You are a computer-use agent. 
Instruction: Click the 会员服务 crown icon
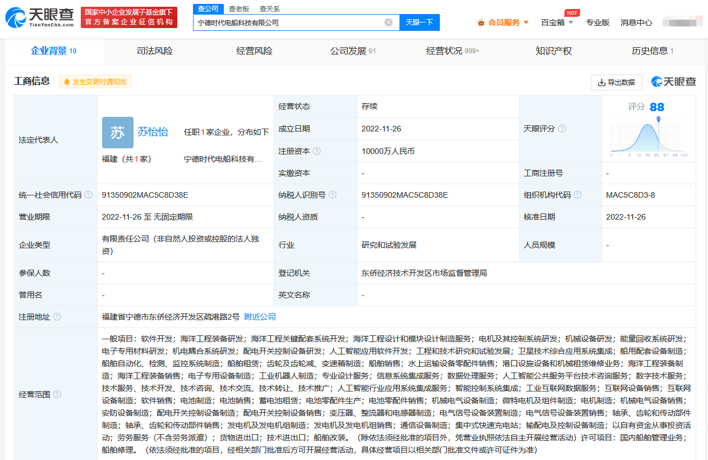click(x=481, y=22)
